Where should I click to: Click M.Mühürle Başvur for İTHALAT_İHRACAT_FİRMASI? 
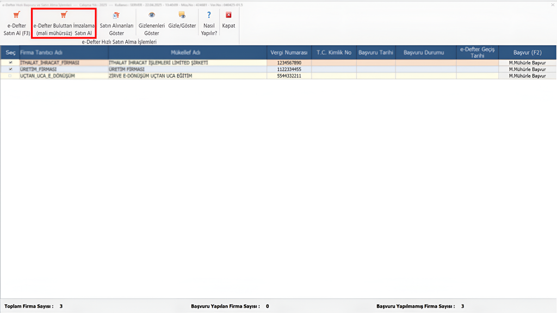pyautogui.click(x=527, y=63)
